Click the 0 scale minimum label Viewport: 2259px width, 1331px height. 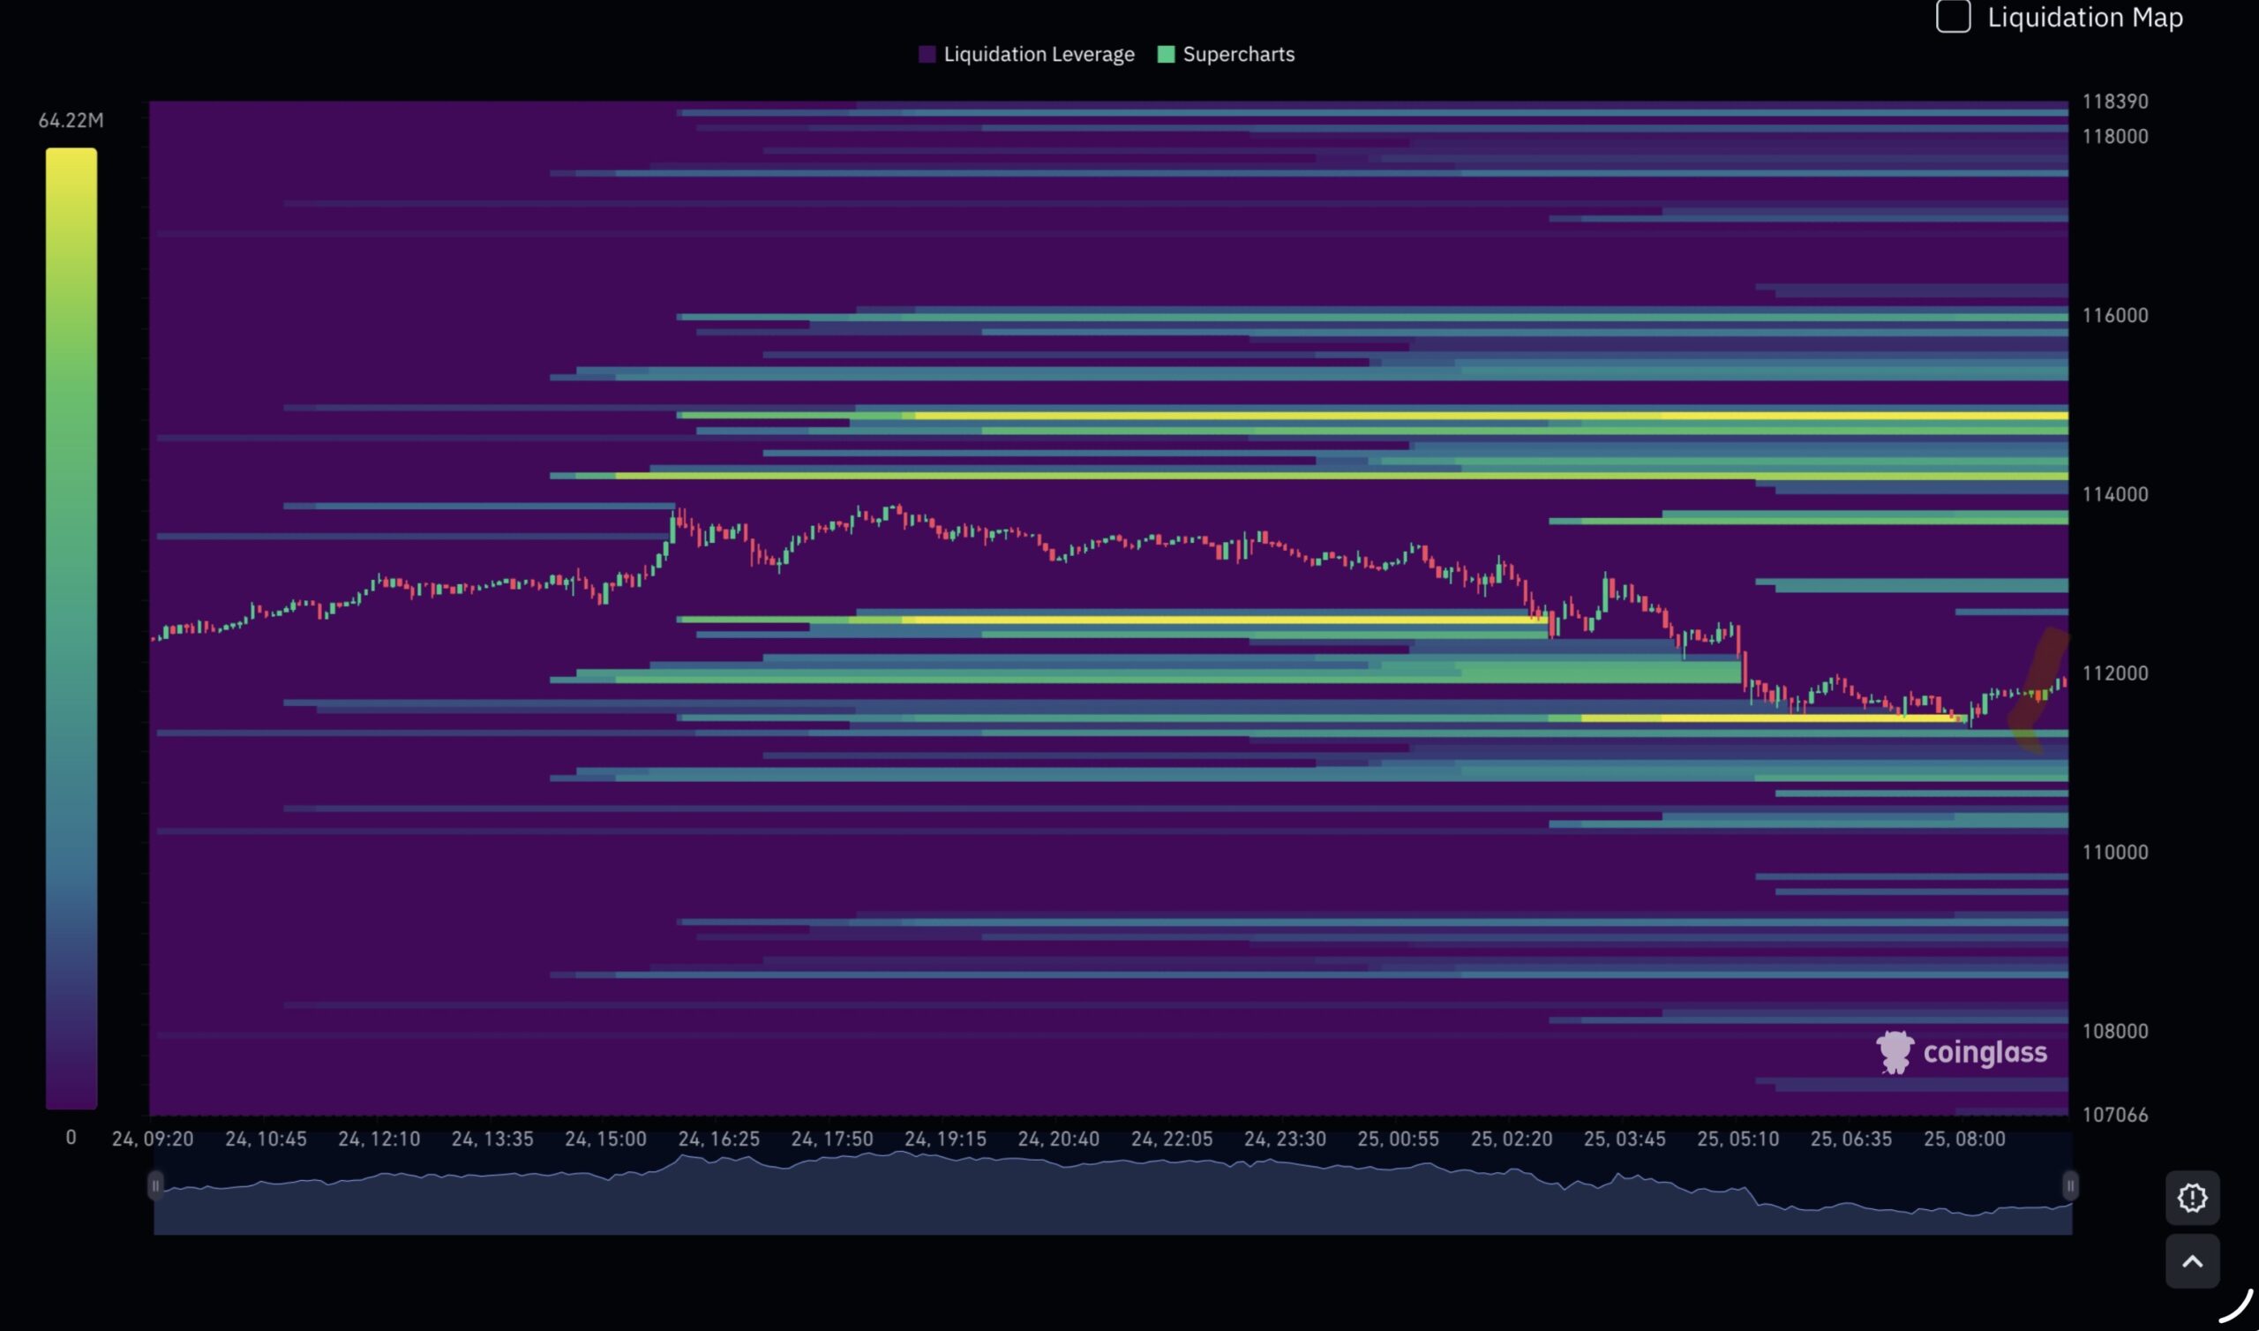coord(71,1138)
